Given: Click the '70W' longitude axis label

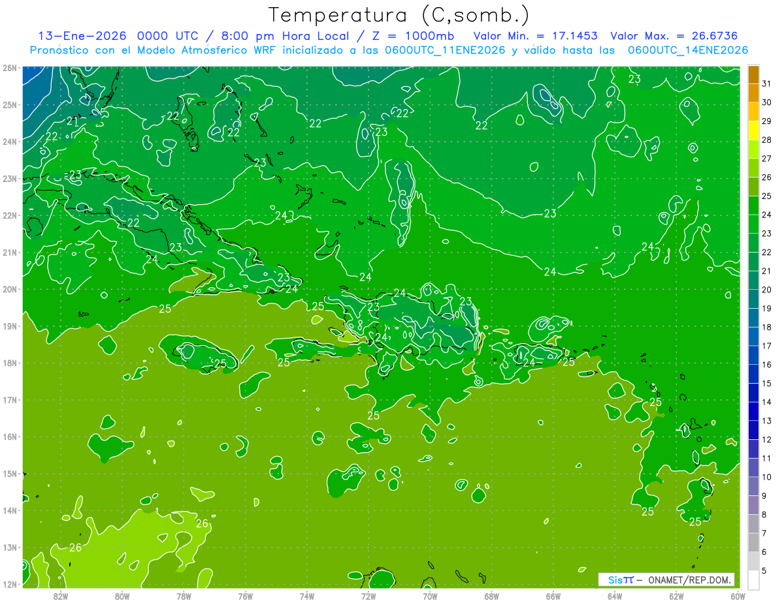Looking at the screenshot, I should [430, 596].
